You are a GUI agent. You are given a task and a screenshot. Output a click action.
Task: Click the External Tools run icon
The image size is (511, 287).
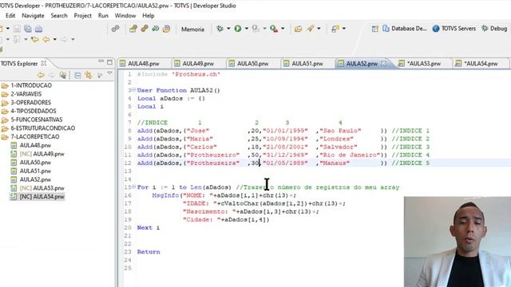pyautogui.click(x=274, y=29)
